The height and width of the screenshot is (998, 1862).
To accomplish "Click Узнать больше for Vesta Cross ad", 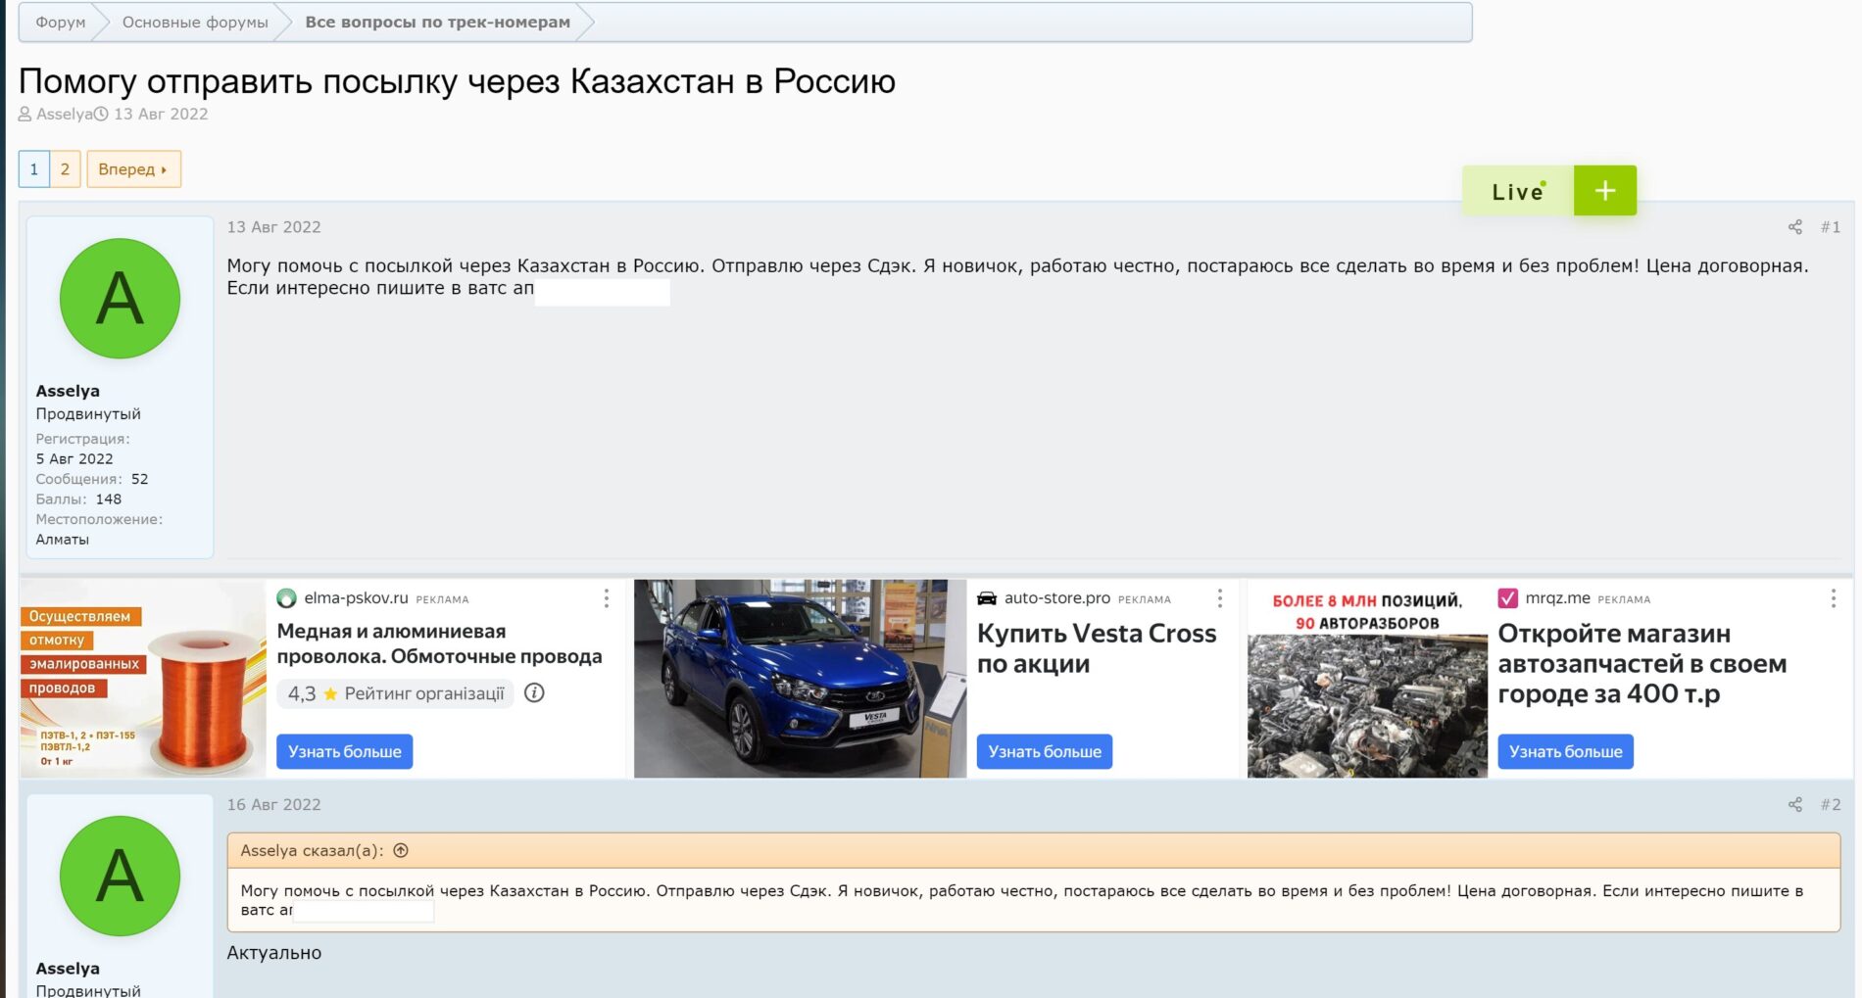I will point(1044,752).
